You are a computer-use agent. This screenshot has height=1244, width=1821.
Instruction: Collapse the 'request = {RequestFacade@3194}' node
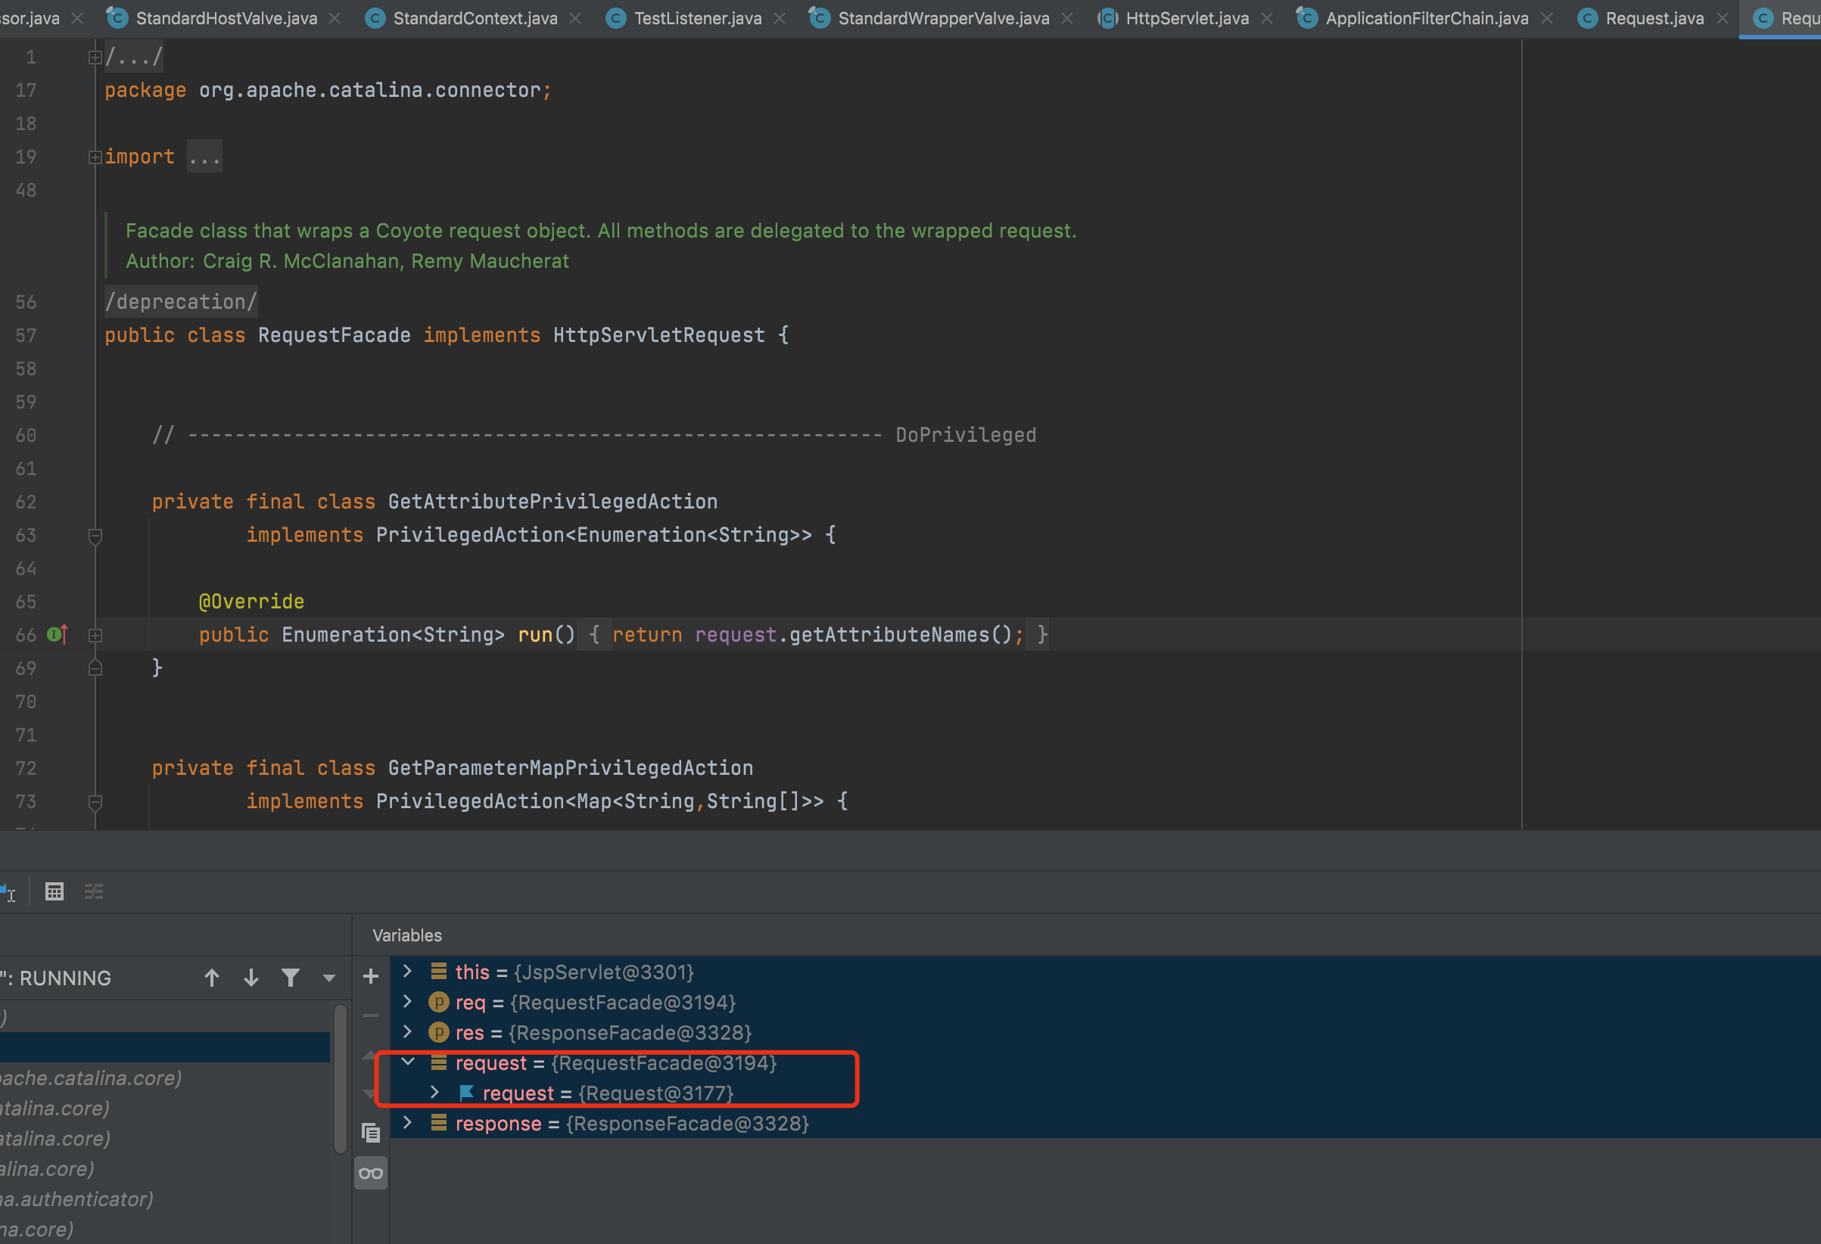(x=407, y=1062)
